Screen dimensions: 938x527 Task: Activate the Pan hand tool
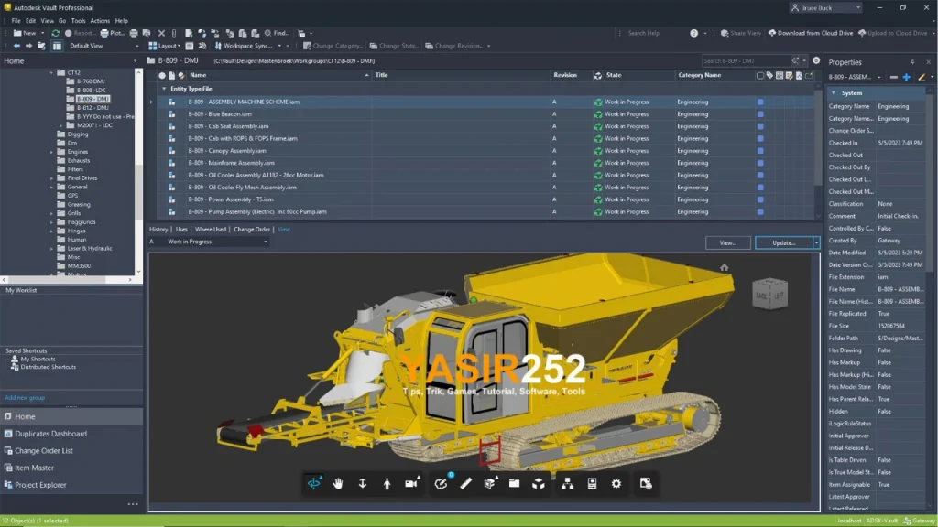tap(338, 483)
